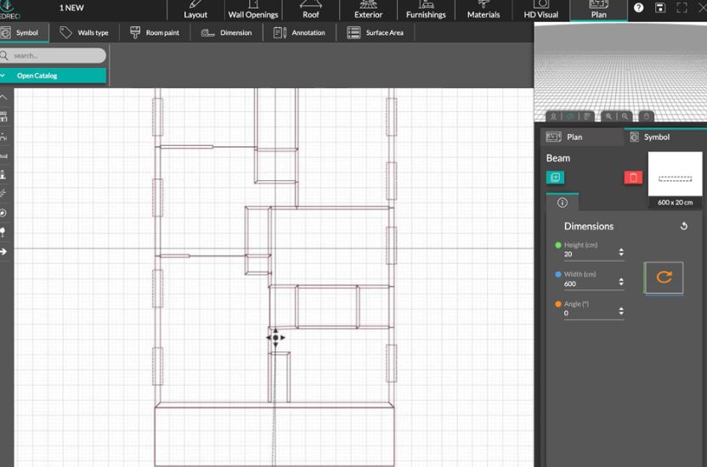
Task: Switch 3D preview to person view icon
Action: click(553, 116)
